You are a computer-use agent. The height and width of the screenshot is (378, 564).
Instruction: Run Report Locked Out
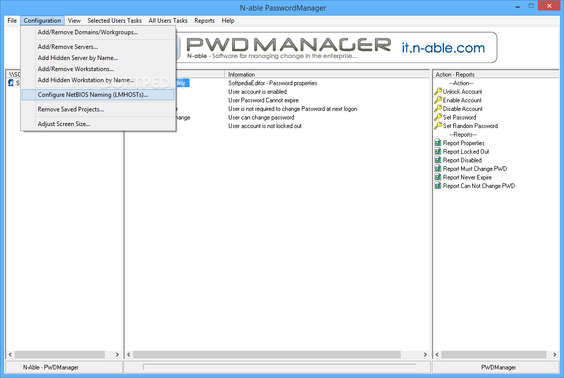tap(466, 152)
